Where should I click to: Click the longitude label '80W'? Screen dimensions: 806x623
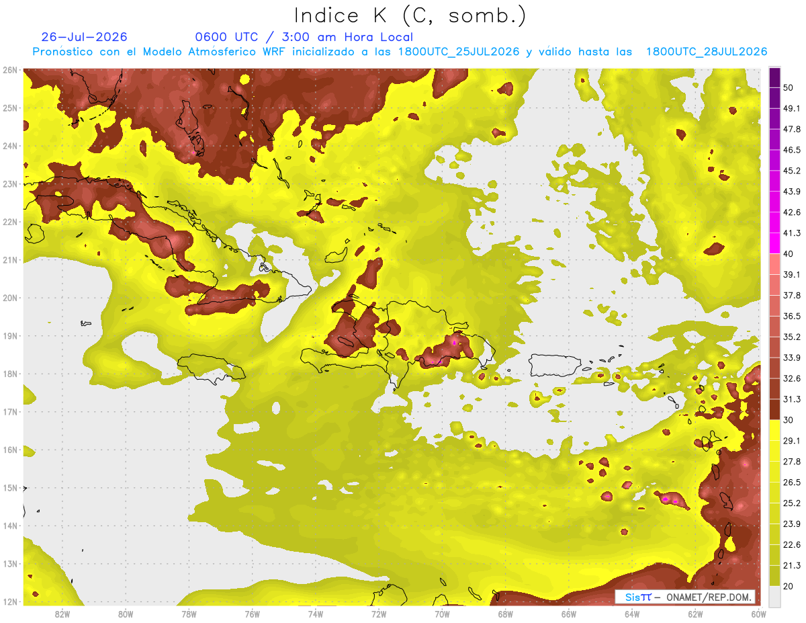click(126, 614)
